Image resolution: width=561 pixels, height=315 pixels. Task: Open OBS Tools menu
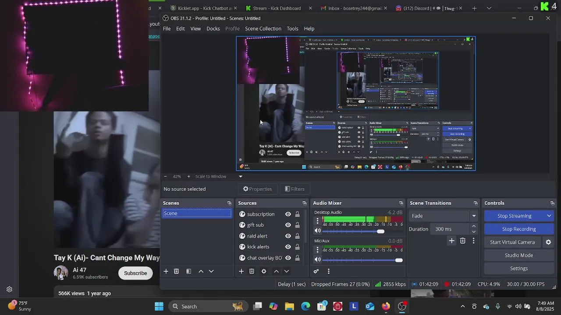(292, 28)
